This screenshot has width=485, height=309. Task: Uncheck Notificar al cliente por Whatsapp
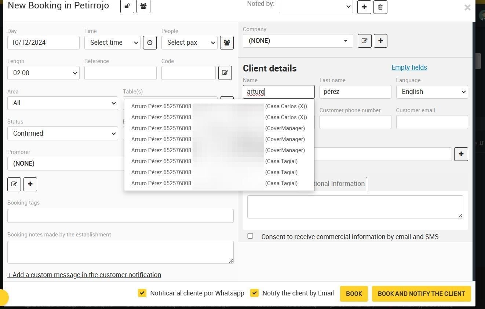pyautogui.click(x=142, y=293)
